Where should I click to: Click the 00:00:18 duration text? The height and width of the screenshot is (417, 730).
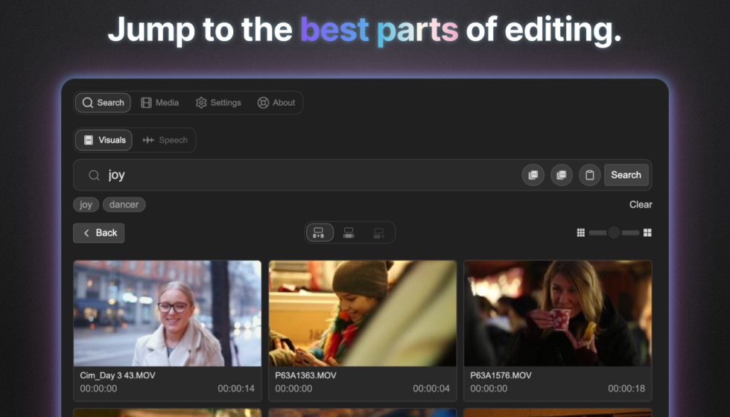626,389
